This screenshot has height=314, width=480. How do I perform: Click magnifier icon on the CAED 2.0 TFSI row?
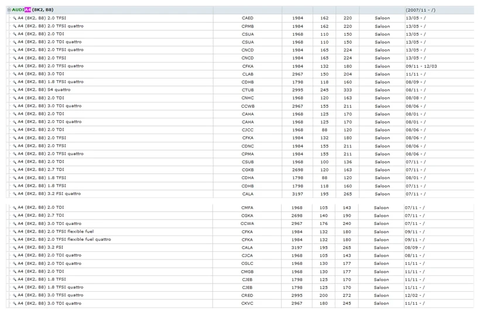[x=15, y=18]
